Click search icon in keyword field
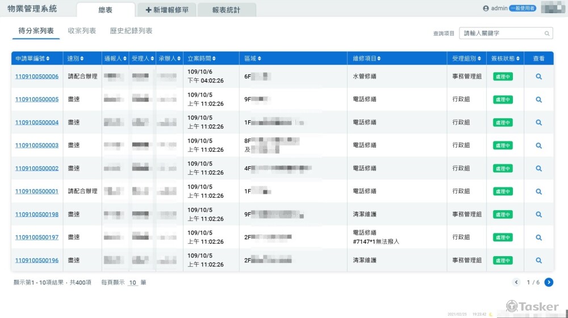568x318 pixels. (547, 34)
